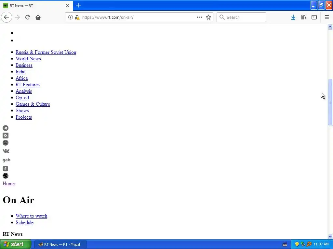Open a new tab with plus button
333x249 pixels.
pyautogui.click(x=78, y=5)
